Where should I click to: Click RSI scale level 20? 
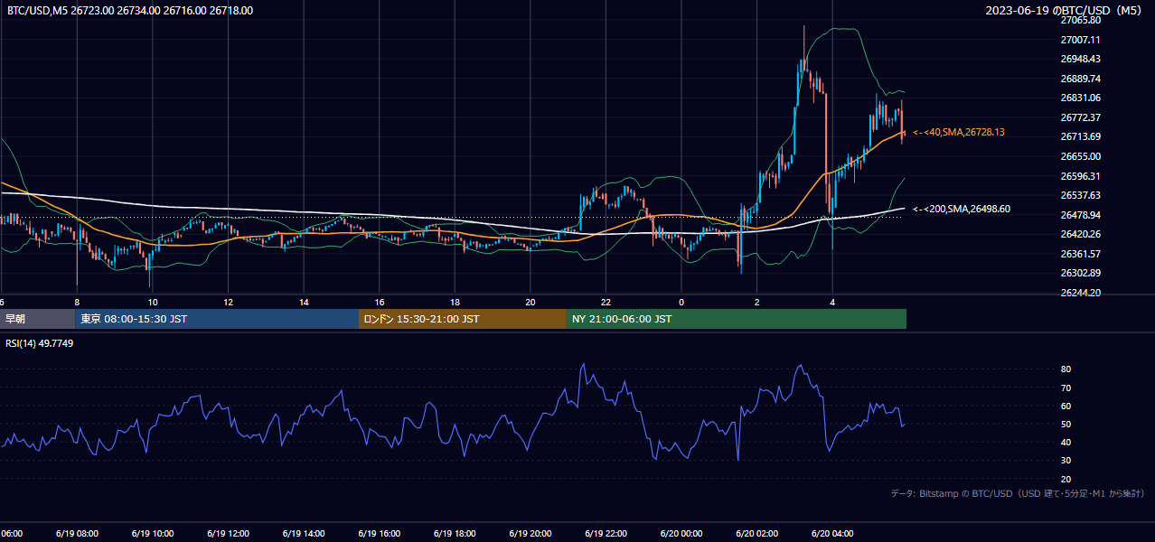(1066, 479)
